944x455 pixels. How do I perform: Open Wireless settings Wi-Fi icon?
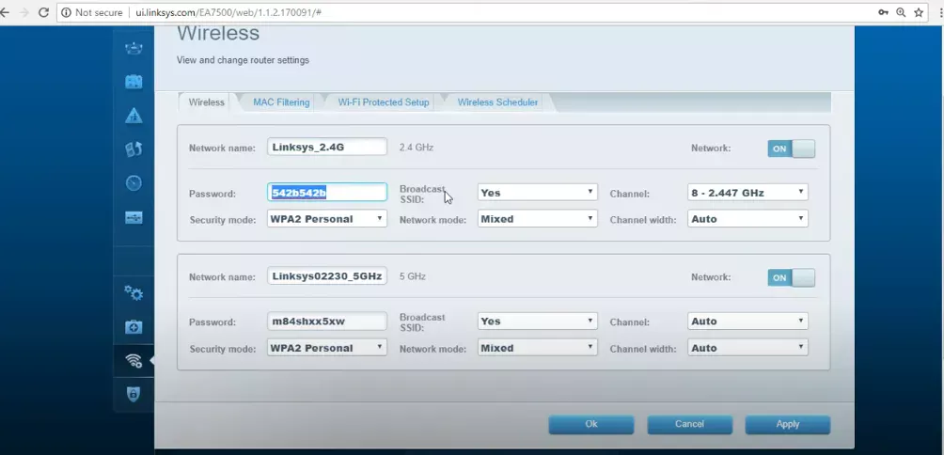coord(134,360)
